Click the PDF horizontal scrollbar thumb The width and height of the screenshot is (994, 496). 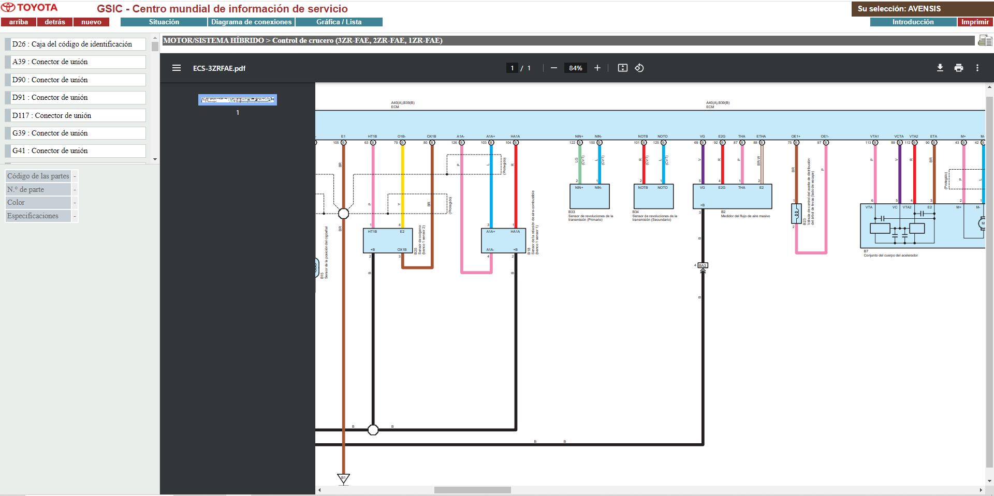472,490
